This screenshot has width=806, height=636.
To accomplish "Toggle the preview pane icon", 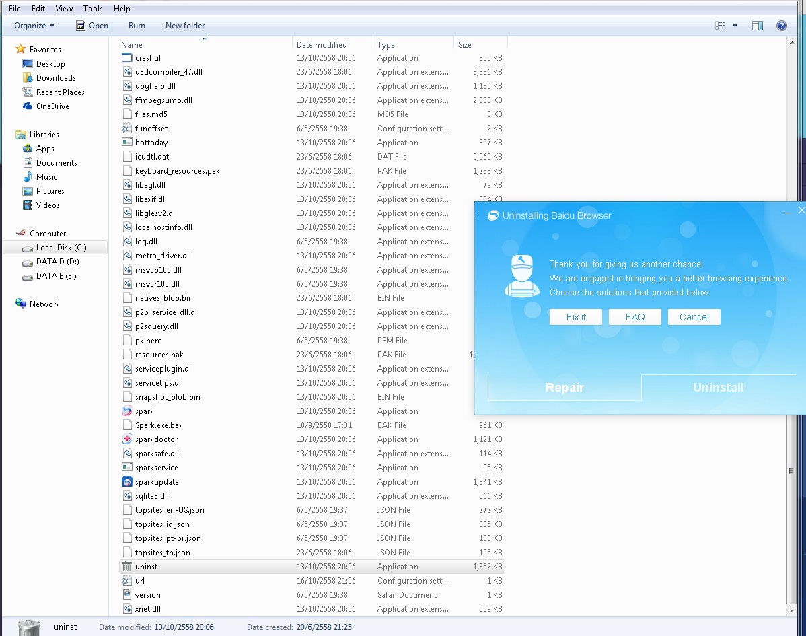I will coord(757,26).
